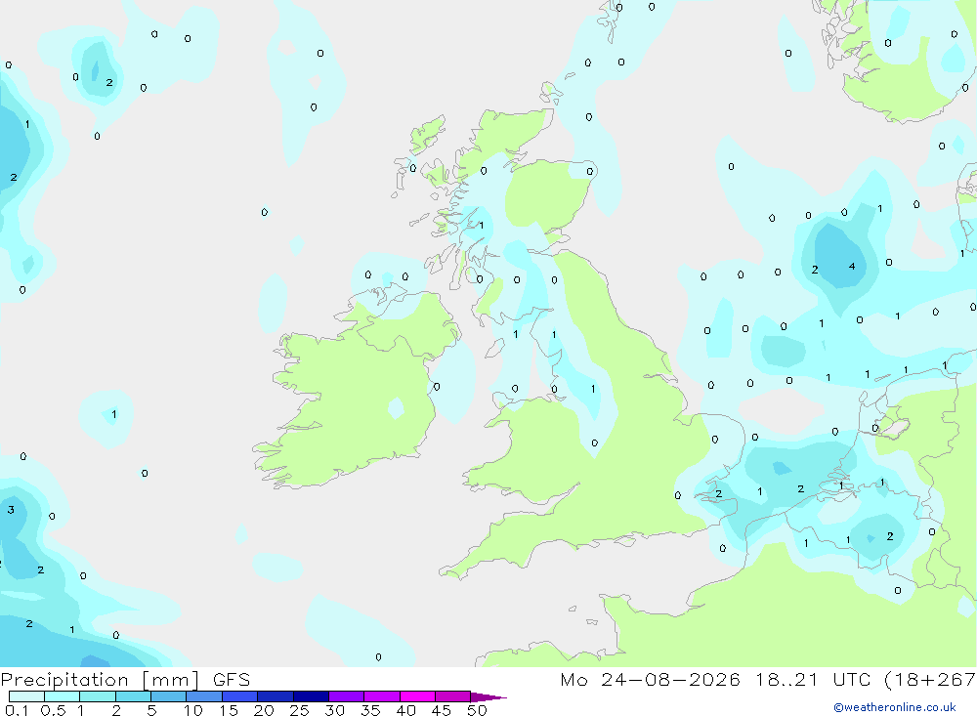Click the 'GFS' model label
977x716 pixels.
[232, 679]
